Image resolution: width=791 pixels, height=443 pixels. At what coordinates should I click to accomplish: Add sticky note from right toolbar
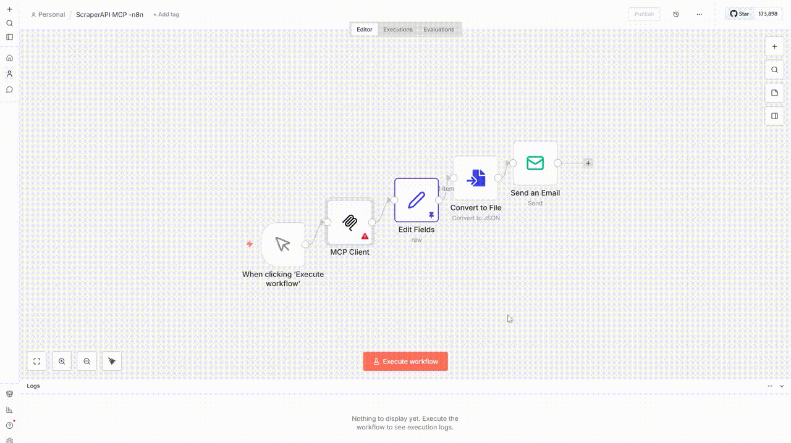(x=774, y=93)
